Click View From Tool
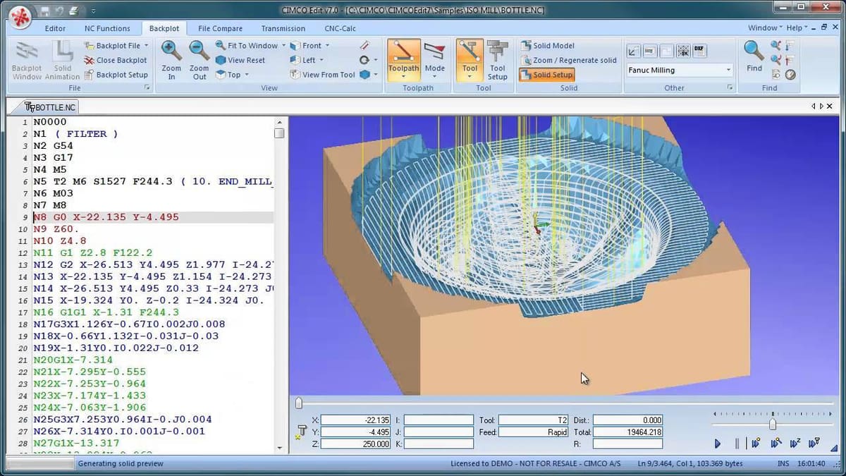846x476 pixels. click(323, 75)
